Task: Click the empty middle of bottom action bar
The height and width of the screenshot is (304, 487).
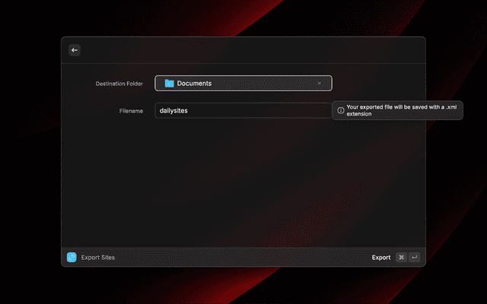Action: [243, 257]
